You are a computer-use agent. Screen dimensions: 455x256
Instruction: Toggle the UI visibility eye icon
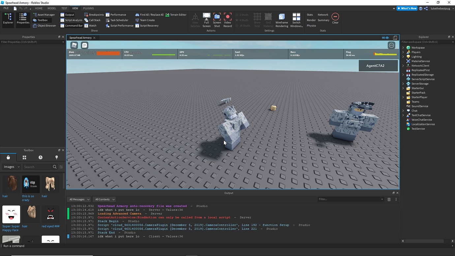point(385,38)
